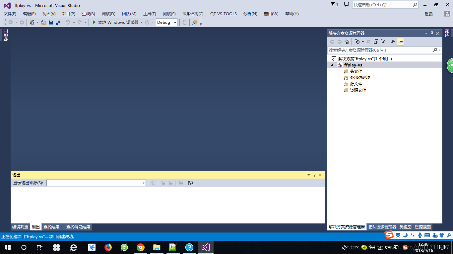Open the Undo history dropdown arrow
The width and height of the screenshot is (453, 254).
pos(73,22)
